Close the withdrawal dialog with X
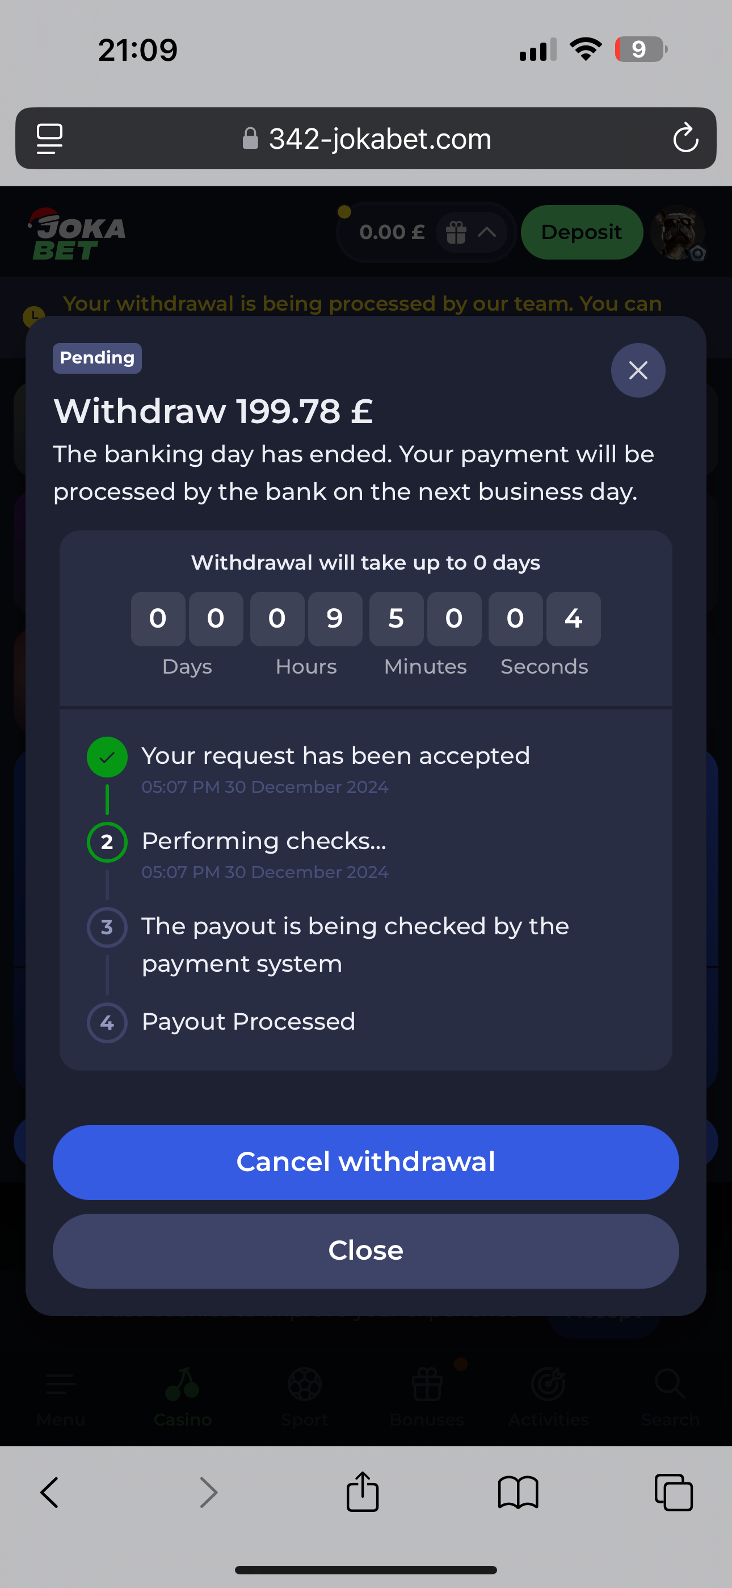The image size is (732, 1588). point(638,370)
